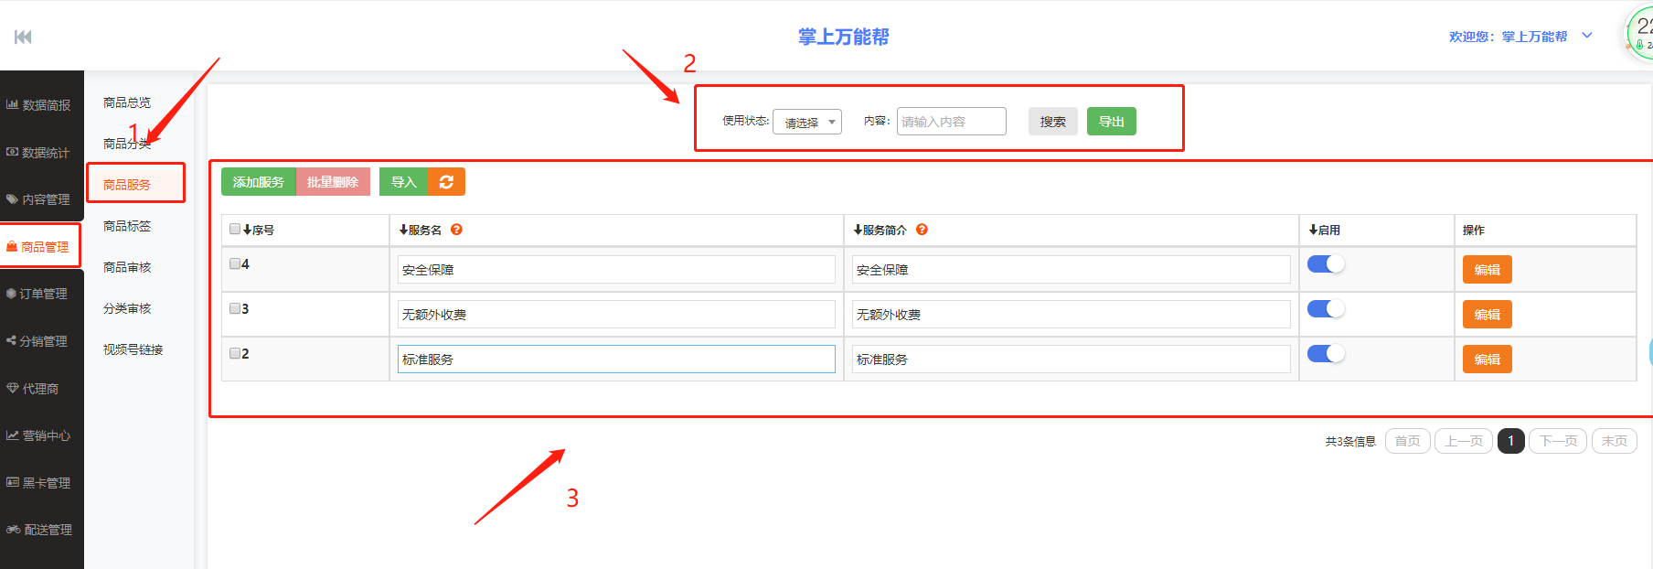Disable the 启用 switch for 安全保障
The width and height of the screenshot is (1653, 569).
coord(1325,264)
